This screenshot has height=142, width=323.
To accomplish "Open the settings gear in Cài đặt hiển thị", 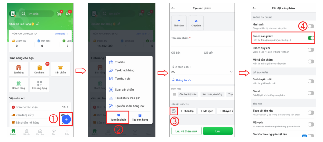I will tap(173, 111).
